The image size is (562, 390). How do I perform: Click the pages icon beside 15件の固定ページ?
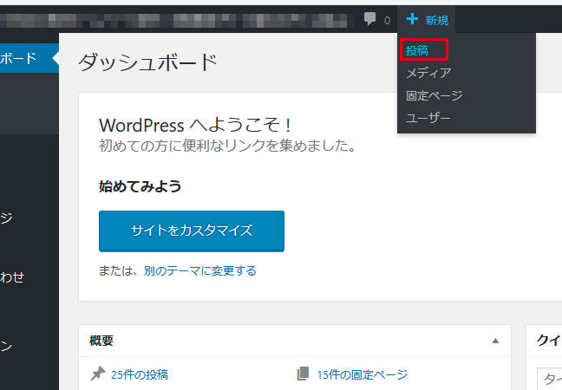click(x=303, y=374)
